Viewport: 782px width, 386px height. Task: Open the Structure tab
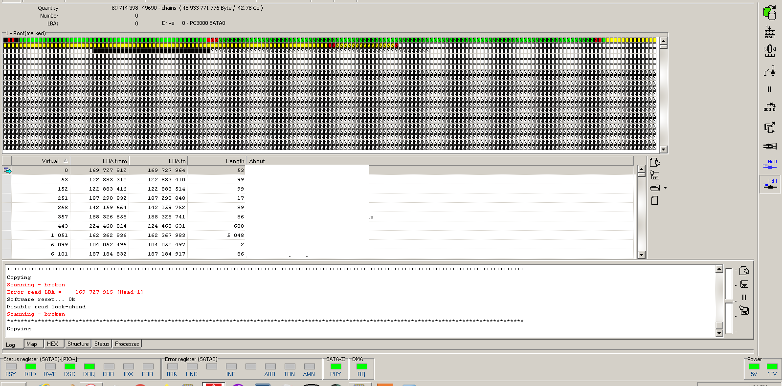(78, 344)
